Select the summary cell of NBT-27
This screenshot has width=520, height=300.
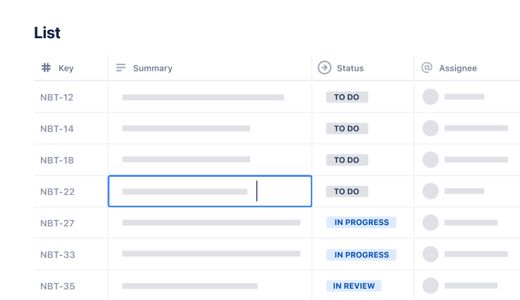tap(211, 223)
